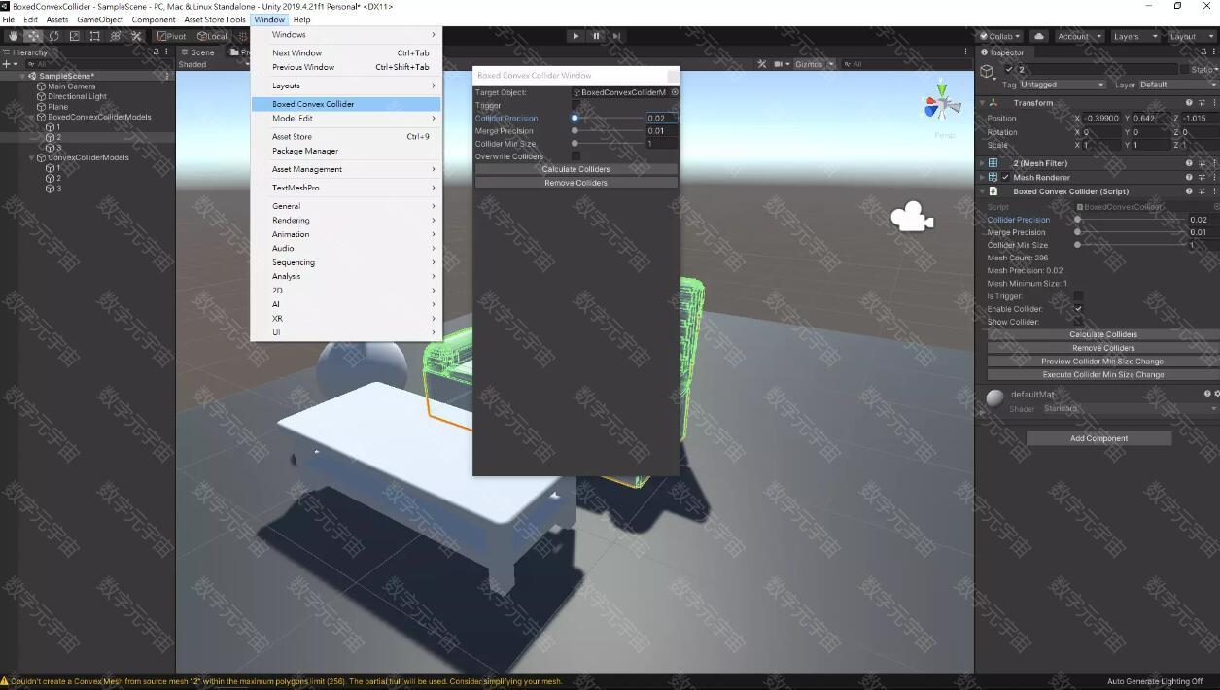The image size is (1220, 690).
Task: Click the game object cube icon in Inspector
Action: (988, 71)
